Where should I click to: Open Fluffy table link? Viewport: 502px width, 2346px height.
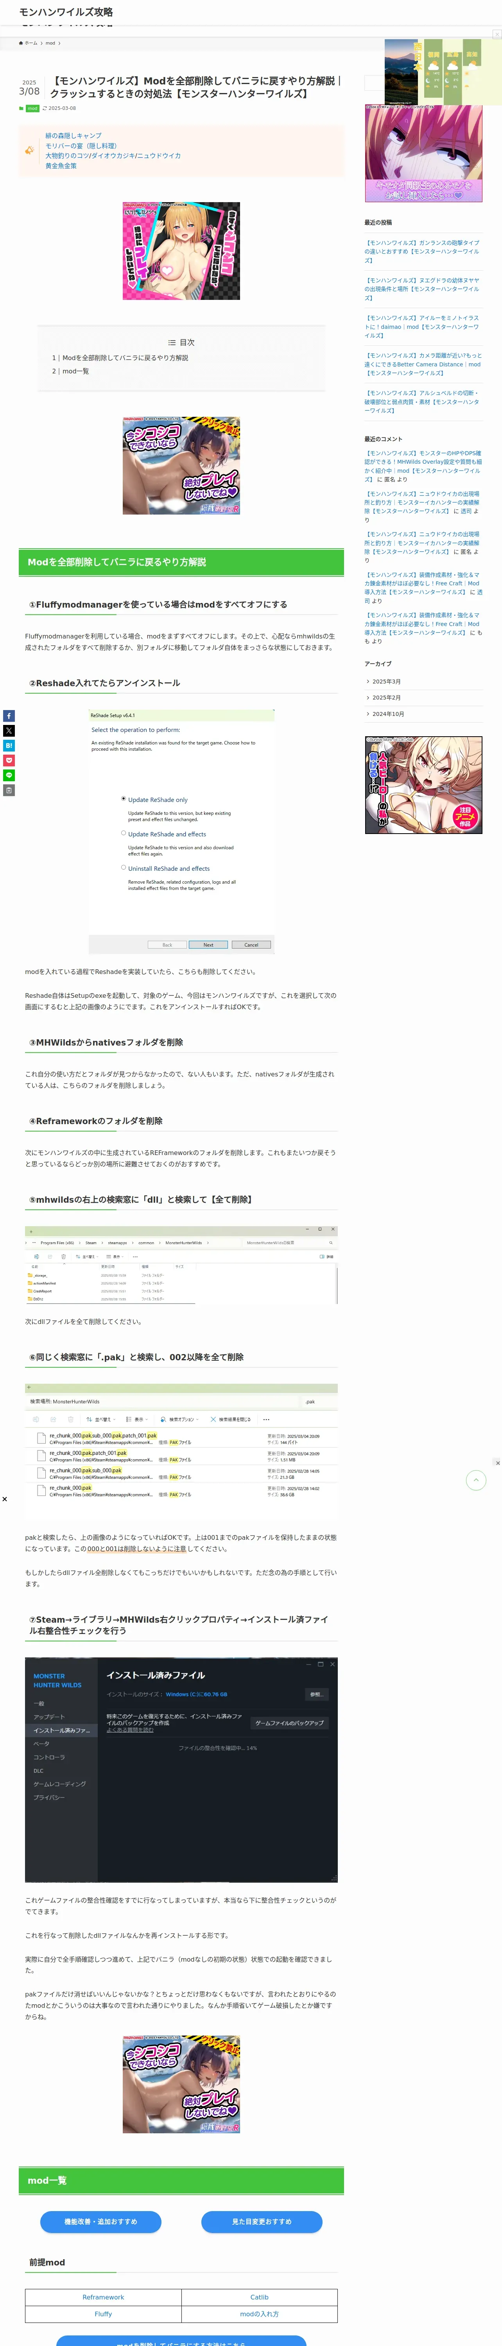click(x=103, y=2313)
